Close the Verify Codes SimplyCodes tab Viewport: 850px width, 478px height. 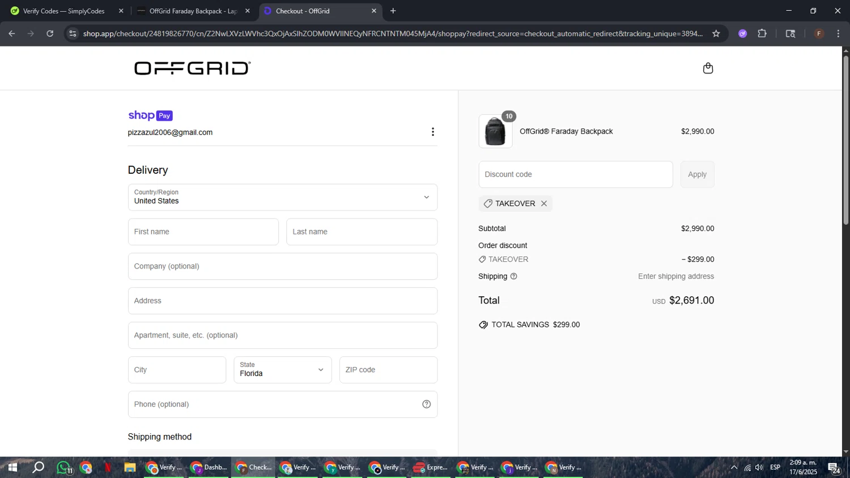point(121,11)
